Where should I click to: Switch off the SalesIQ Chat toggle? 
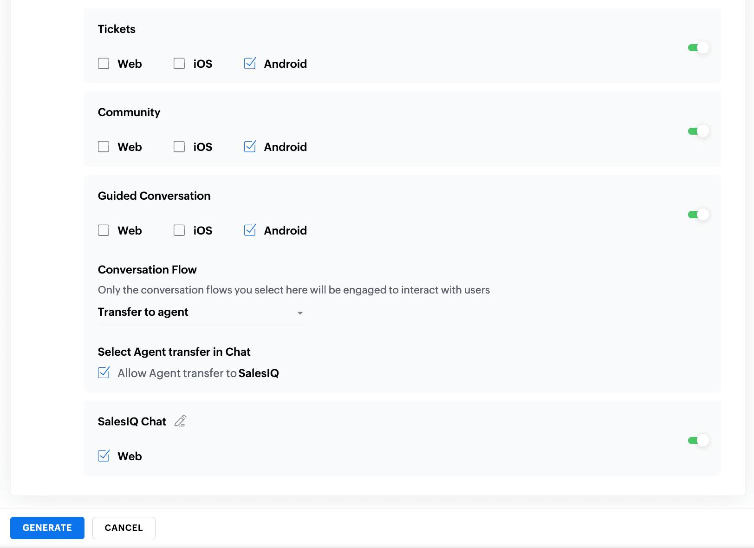pos(698,440)
